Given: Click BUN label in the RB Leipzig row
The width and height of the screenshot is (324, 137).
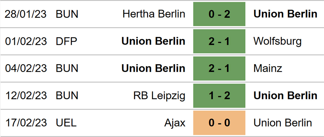Looking at the screenshot, I should point(67,96).
